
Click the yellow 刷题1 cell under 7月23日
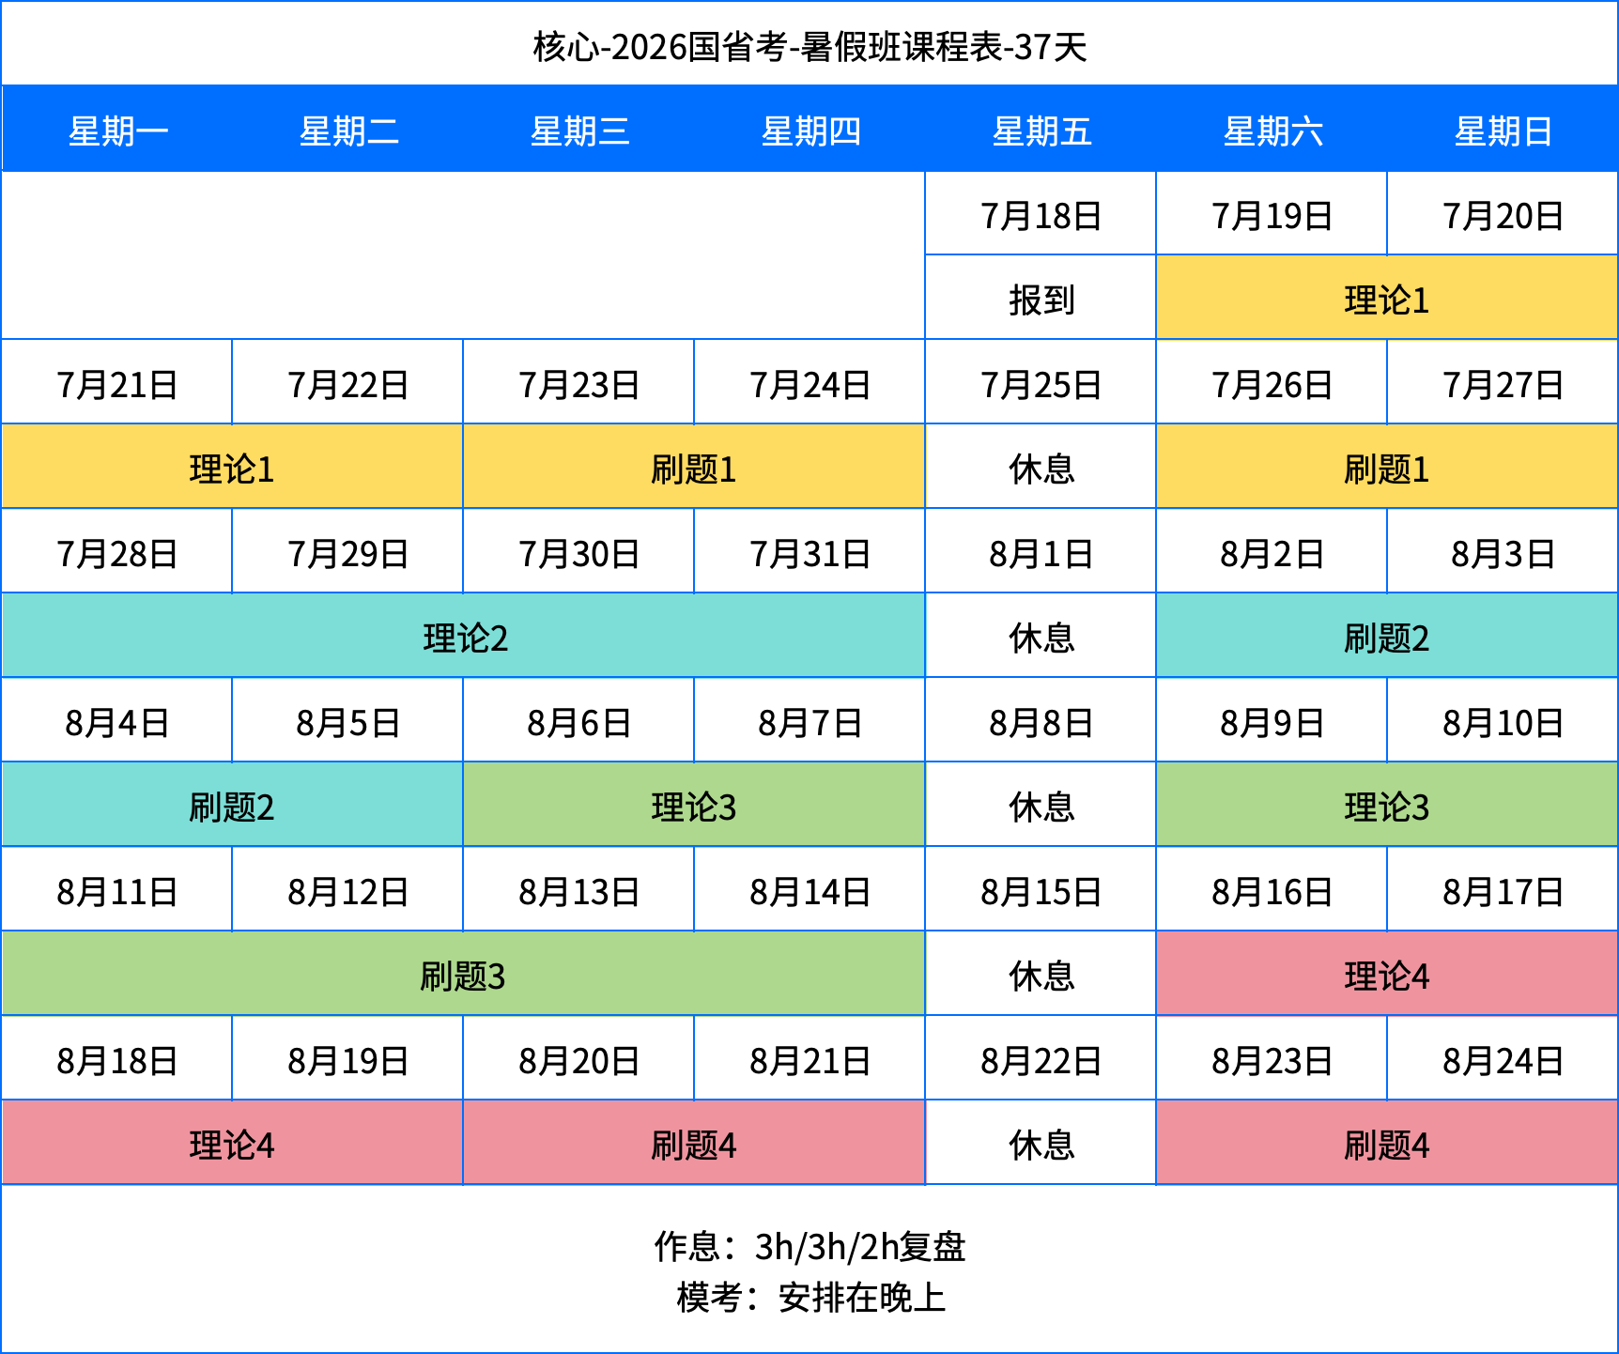tap(693, 466)
